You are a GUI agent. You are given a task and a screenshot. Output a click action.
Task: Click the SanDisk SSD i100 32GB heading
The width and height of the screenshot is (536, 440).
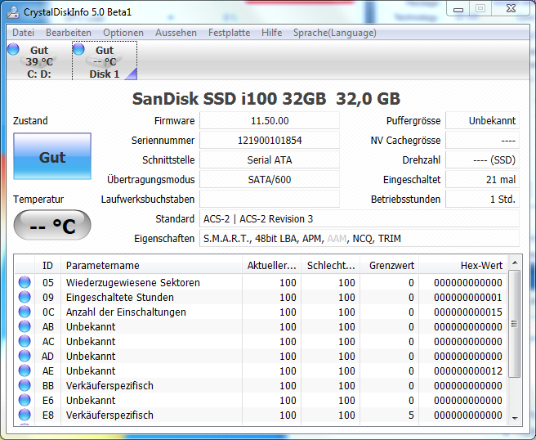click(229, 98)
